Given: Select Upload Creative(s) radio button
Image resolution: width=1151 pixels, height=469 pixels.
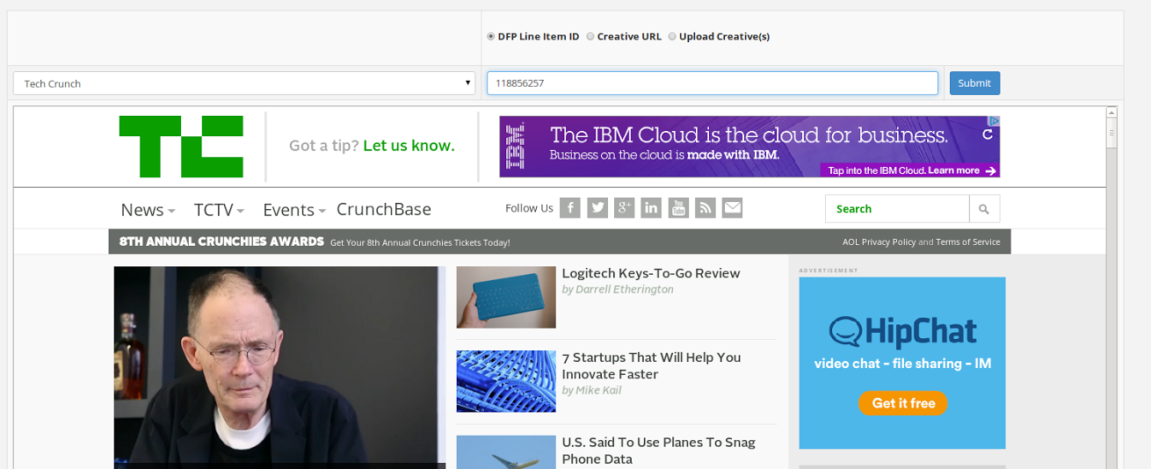Looking at the screenshot, I should (x=672, y=37).
